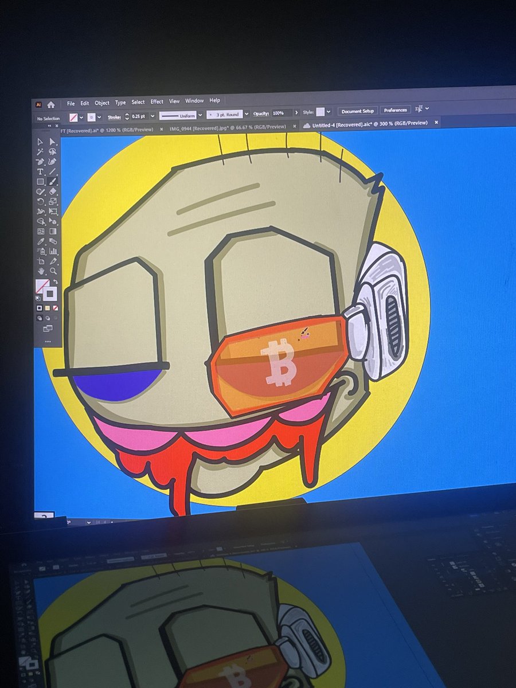
Task: Open the Edit menu
Action: (x=85, y=103)
